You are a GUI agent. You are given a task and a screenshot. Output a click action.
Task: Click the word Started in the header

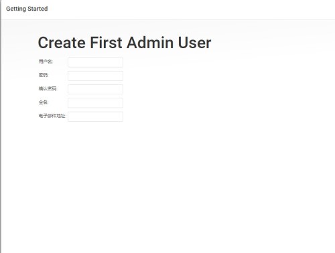click(38, 9)
